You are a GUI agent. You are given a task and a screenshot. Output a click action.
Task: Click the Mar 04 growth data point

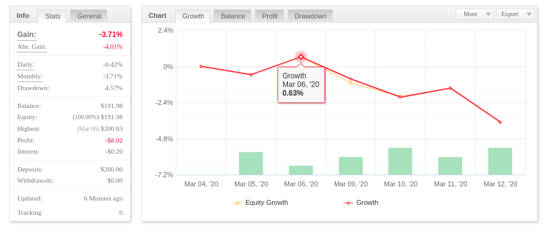pos(201,66)
